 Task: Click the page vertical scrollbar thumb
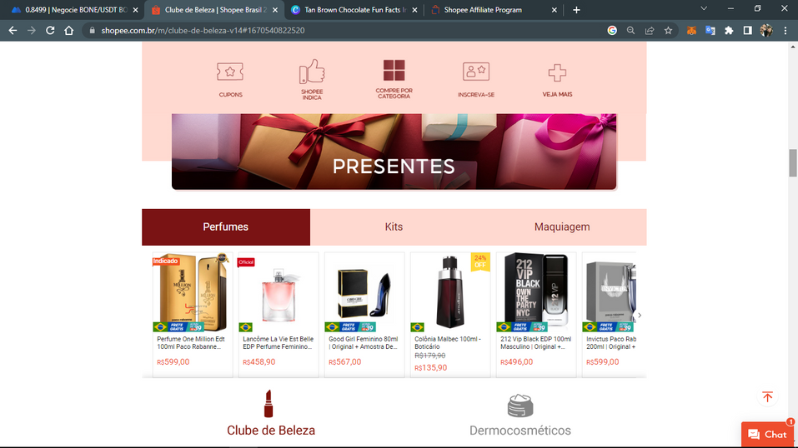(793, 162)
